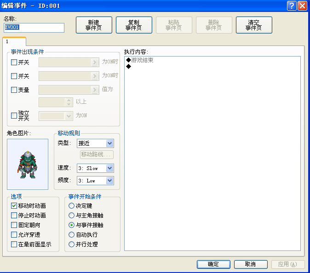Select the 与主角接触 start condition

(x=71, y=215)
